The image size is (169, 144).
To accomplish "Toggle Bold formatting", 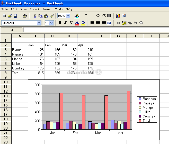I will point(60,23).
